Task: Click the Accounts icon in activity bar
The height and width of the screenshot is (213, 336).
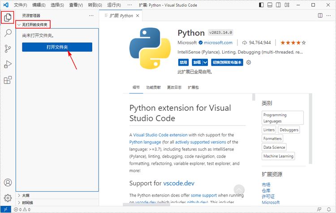Action: click(8, 183)
